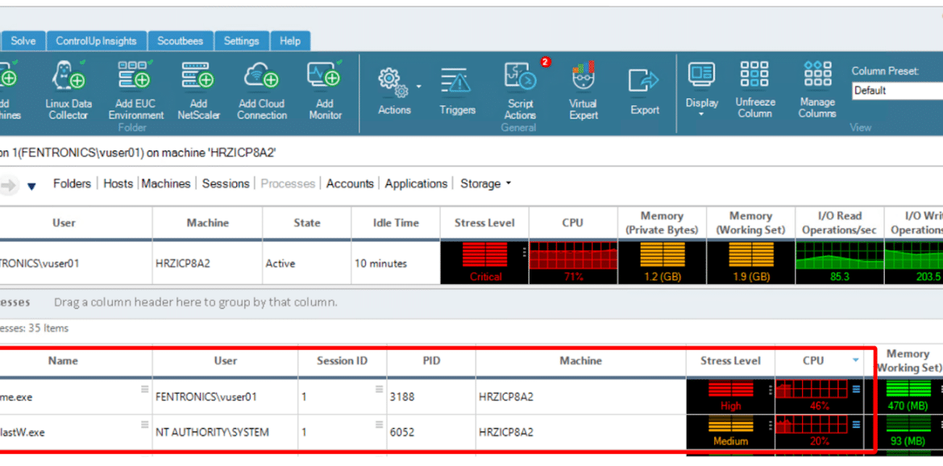Click the 10 minutes idle time cell
The image size is (943, 466).
(x=396, y=263)
